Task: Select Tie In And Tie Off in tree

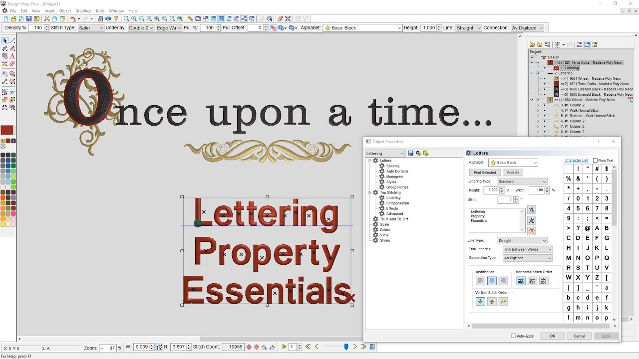Action: (394, 219)
